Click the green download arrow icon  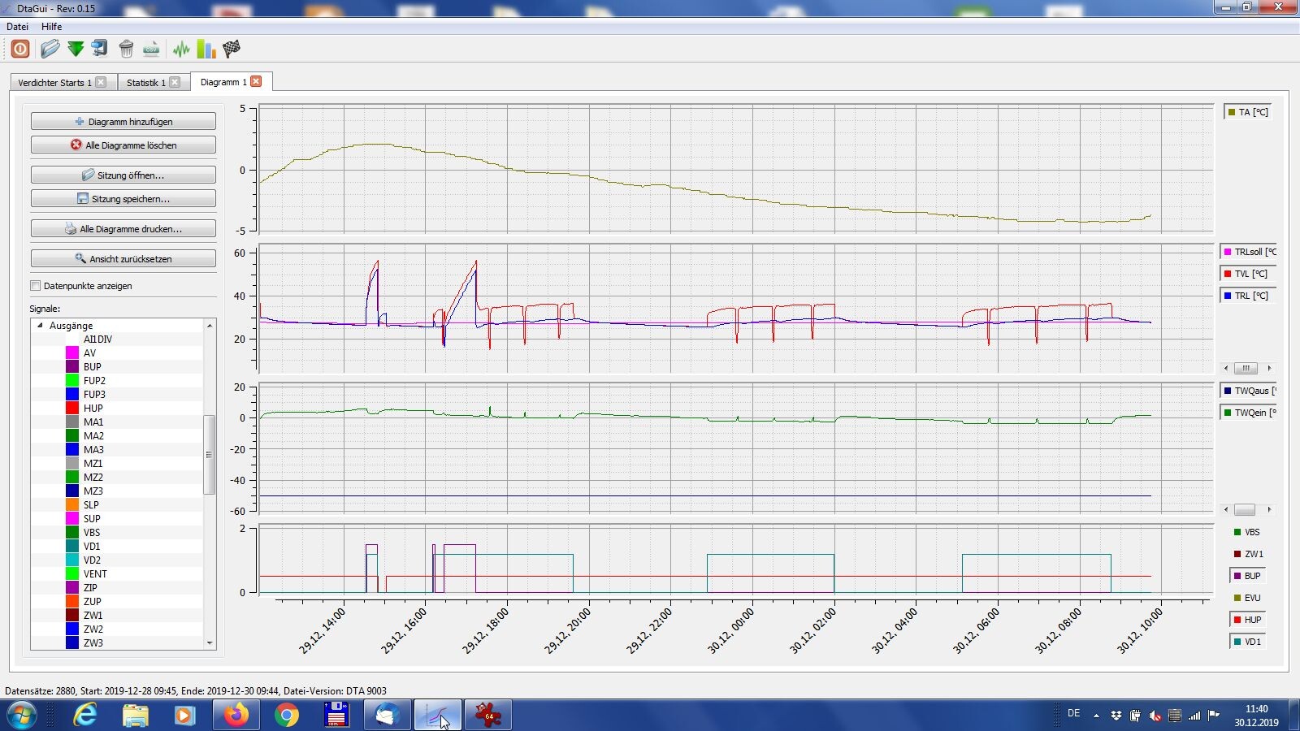76,49
